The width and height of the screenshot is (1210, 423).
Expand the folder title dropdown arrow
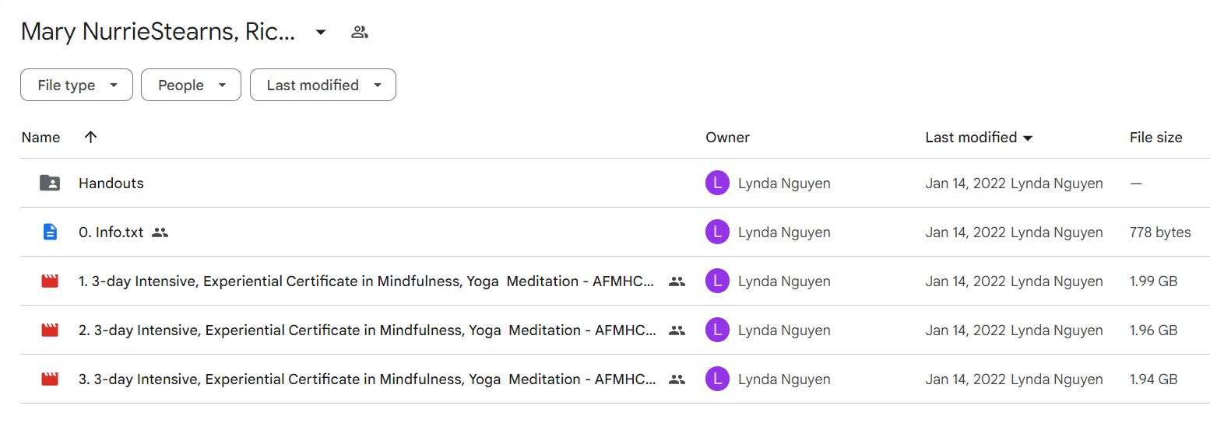coord(320,32)
